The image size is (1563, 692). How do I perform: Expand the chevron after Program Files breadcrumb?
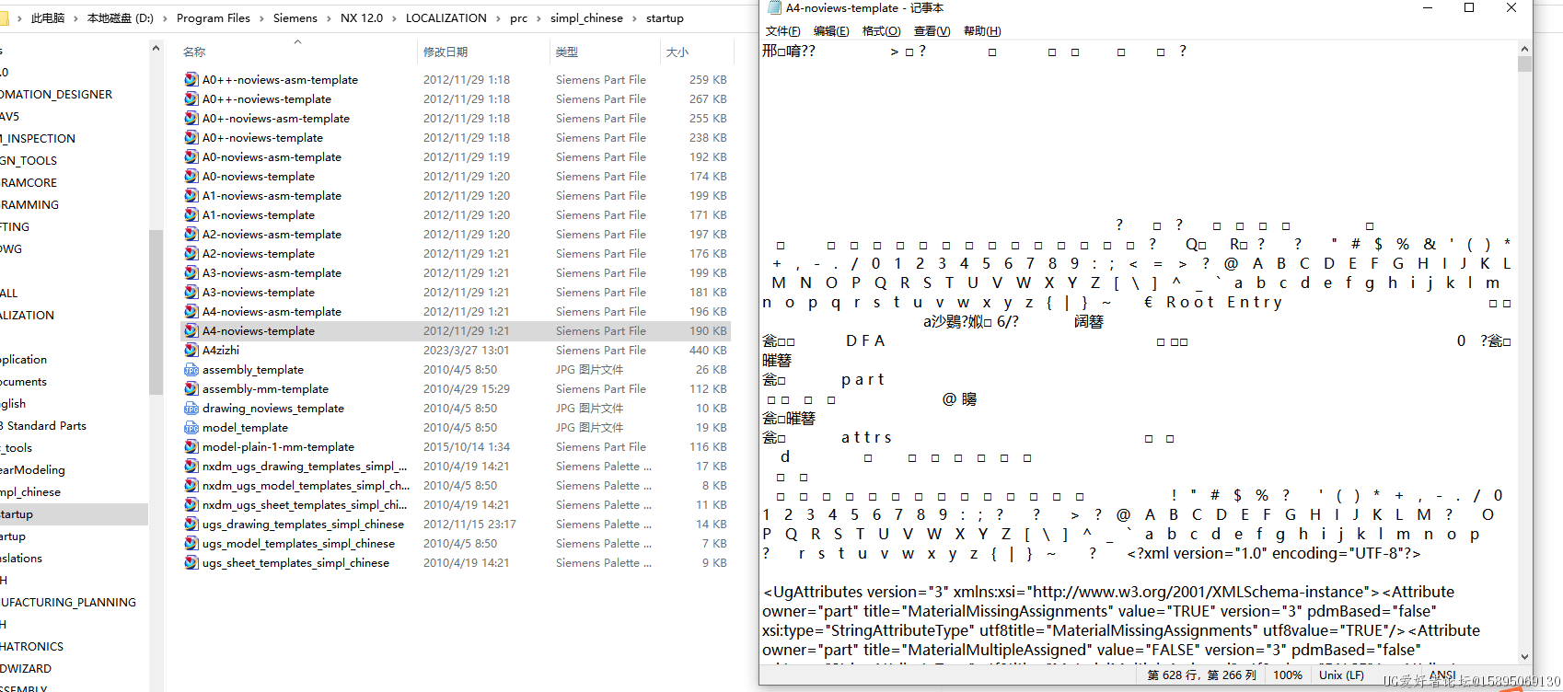point(262,18)
